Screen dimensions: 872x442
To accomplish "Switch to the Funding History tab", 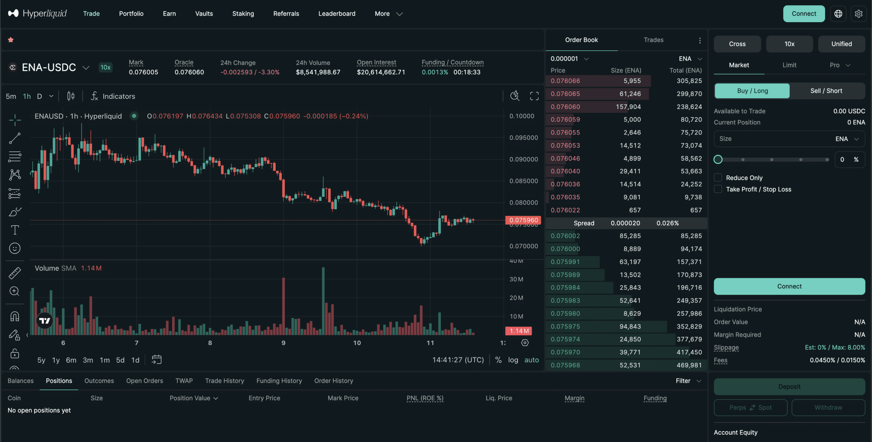I will point(279,381).
